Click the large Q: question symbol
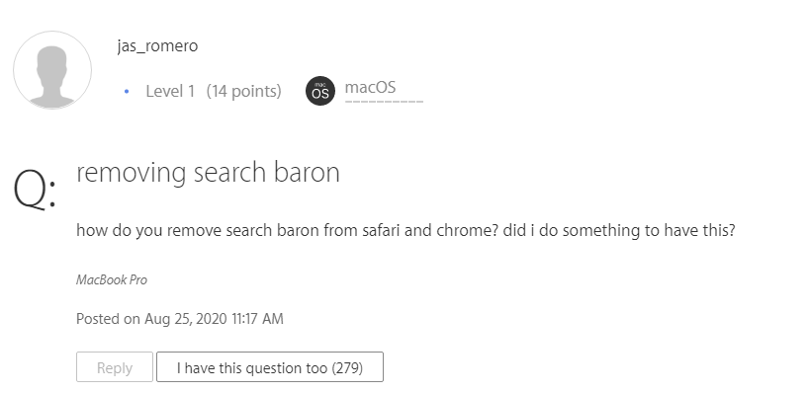This screenshot has width=808, height=393. 35,189
